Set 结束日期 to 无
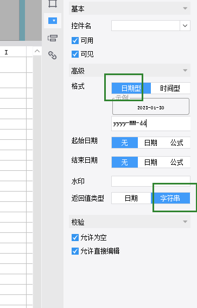The height and width of the screenshot is (308, 197). [125, 162]
